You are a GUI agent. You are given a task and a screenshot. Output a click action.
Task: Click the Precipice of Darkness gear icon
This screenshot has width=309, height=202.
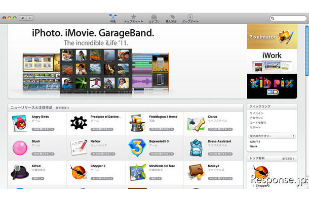[79, 123]
